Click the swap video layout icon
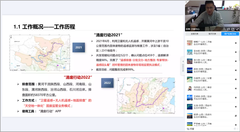240x132 pixels. click(x=228, y=29)
